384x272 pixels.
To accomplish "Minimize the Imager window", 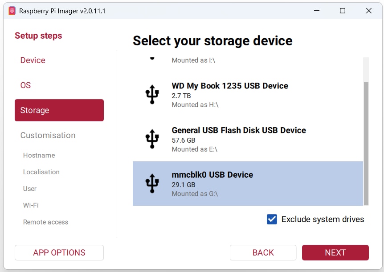I will point(317,11).
